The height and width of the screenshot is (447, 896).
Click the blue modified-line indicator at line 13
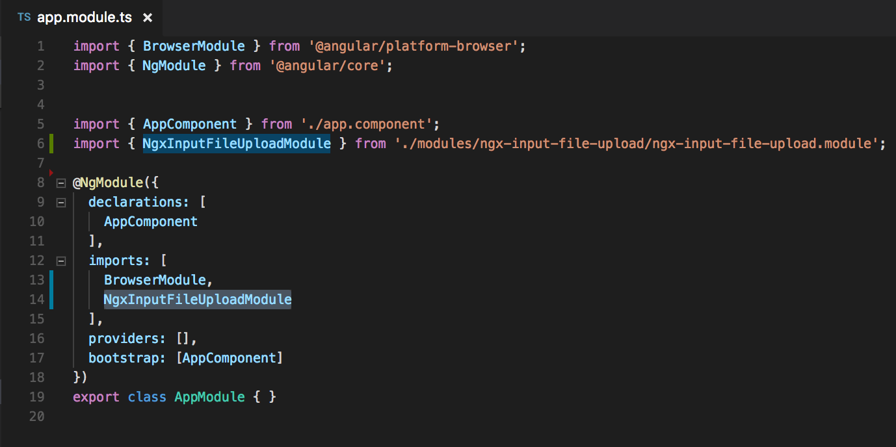[x=52, y=280]
